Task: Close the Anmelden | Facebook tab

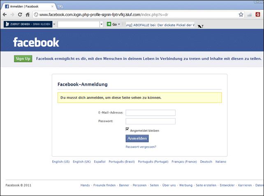Action: 52,7
